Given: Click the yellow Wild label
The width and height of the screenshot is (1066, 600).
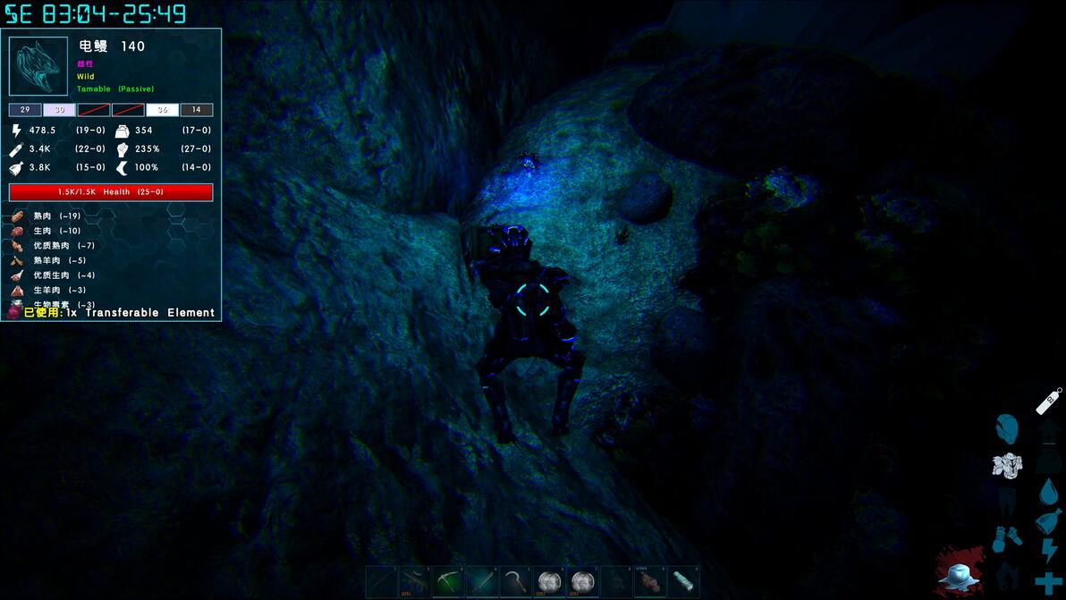Looking at the screenshot, I should pyautogui.click(x=86, y=77).
